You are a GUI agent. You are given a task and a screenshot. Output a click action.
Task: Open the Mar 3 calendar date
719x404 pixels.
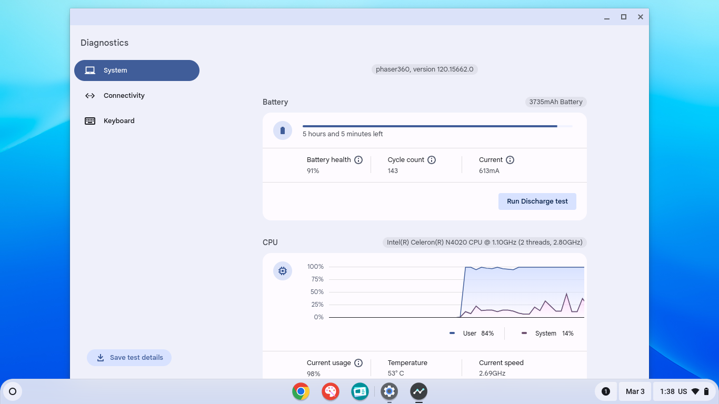pos(635,391)
